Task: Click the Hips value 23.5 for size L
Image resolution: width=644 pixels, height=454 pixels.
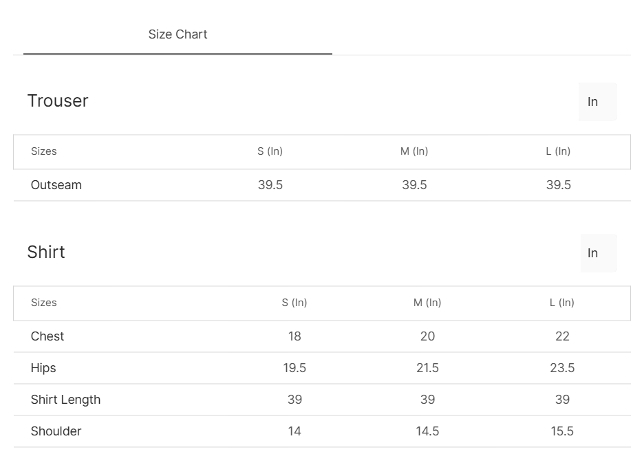Action: click(562, 368)
